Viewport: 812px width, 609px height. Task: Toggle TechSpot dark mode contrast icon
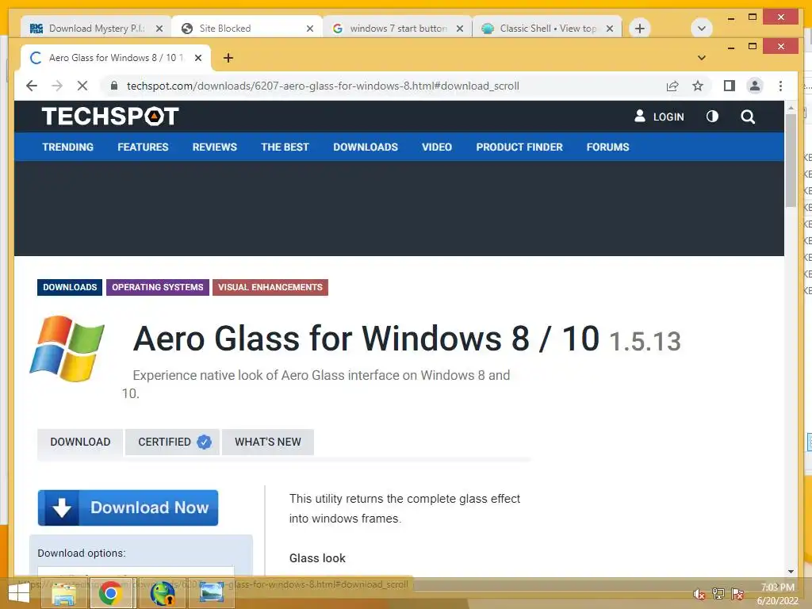coord(713,117)
